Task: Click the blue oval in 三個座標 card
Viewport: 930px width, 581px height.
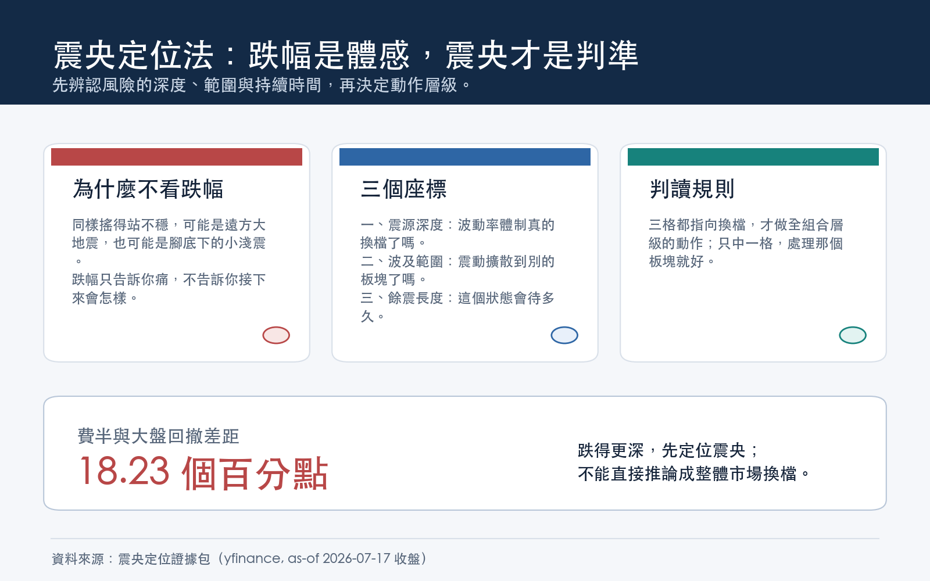Action: 564,335
